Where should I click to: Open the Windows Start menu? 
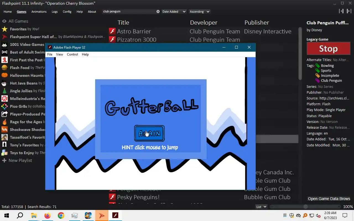click(7, 215)
